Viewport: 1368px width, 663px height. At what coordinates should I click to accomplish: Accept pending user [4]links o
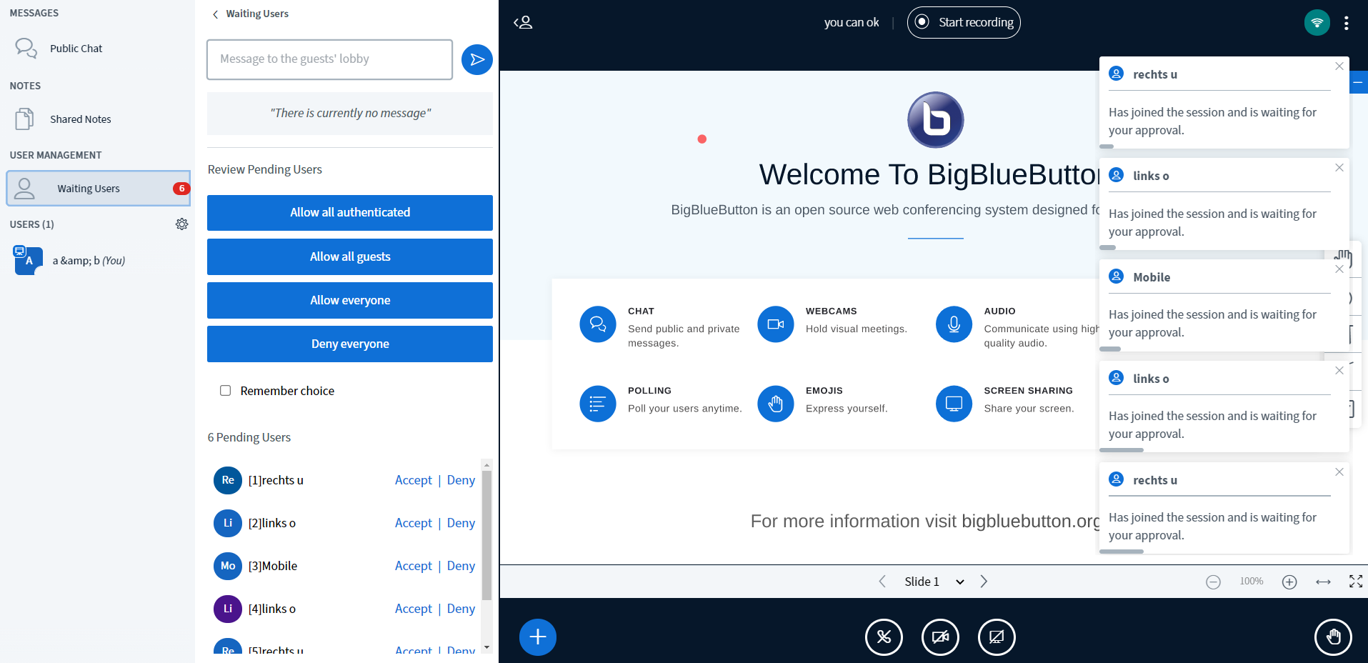click(414, 609)
